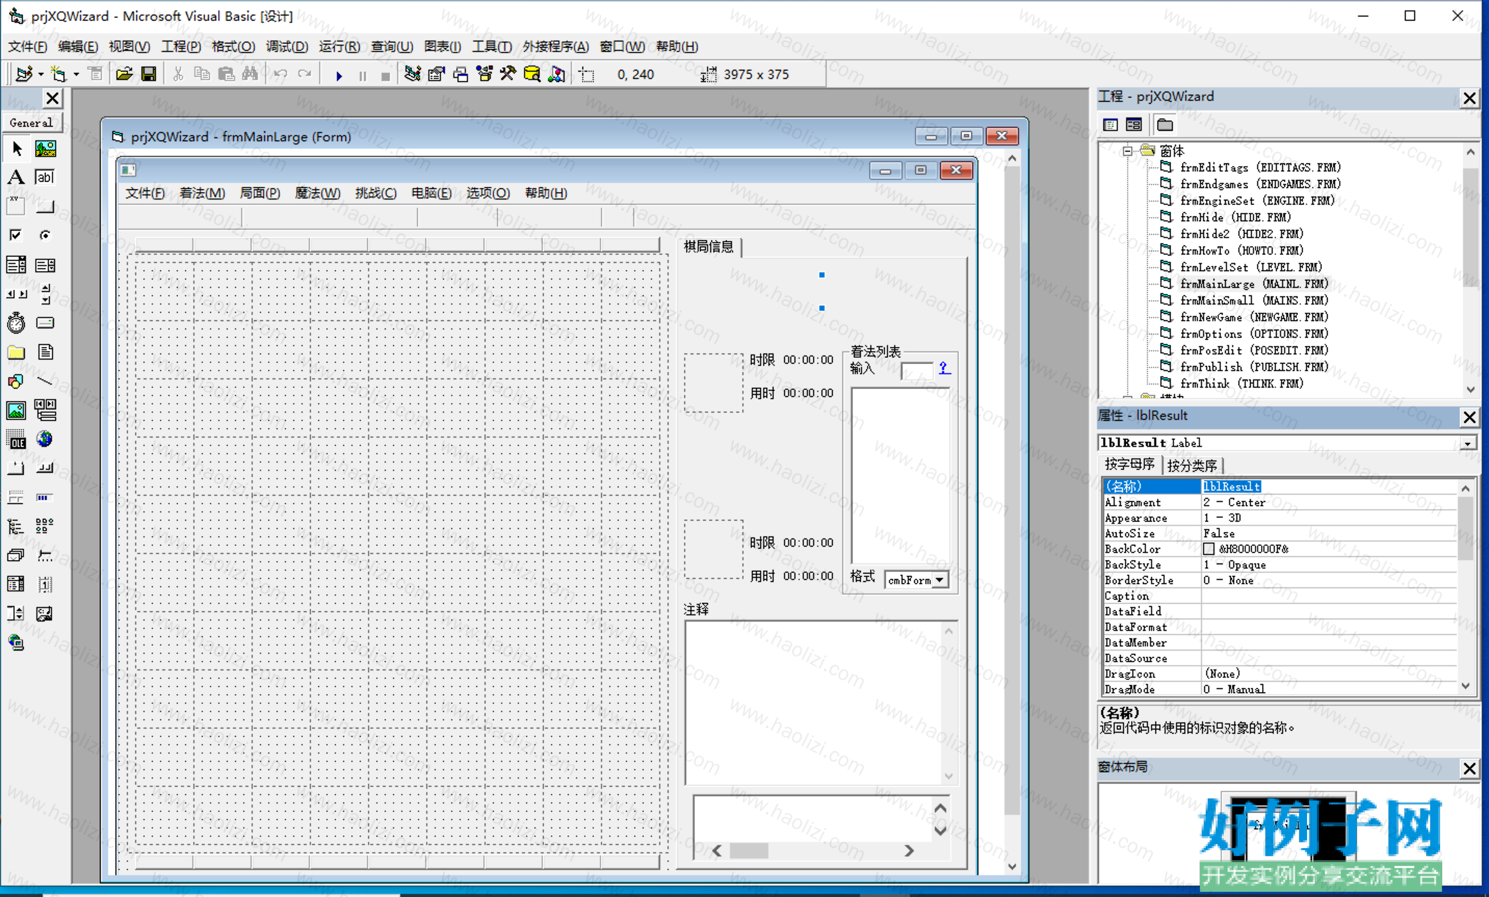Open the lblResult object selector dropdown
The width and height of the screenshot is (1489, 897).
(x=1467, y=443)
